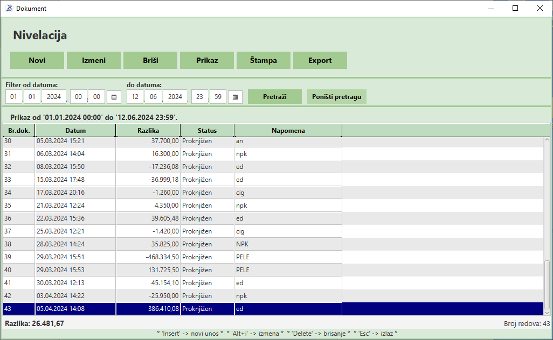Click the end date year field

pos(175,97)
